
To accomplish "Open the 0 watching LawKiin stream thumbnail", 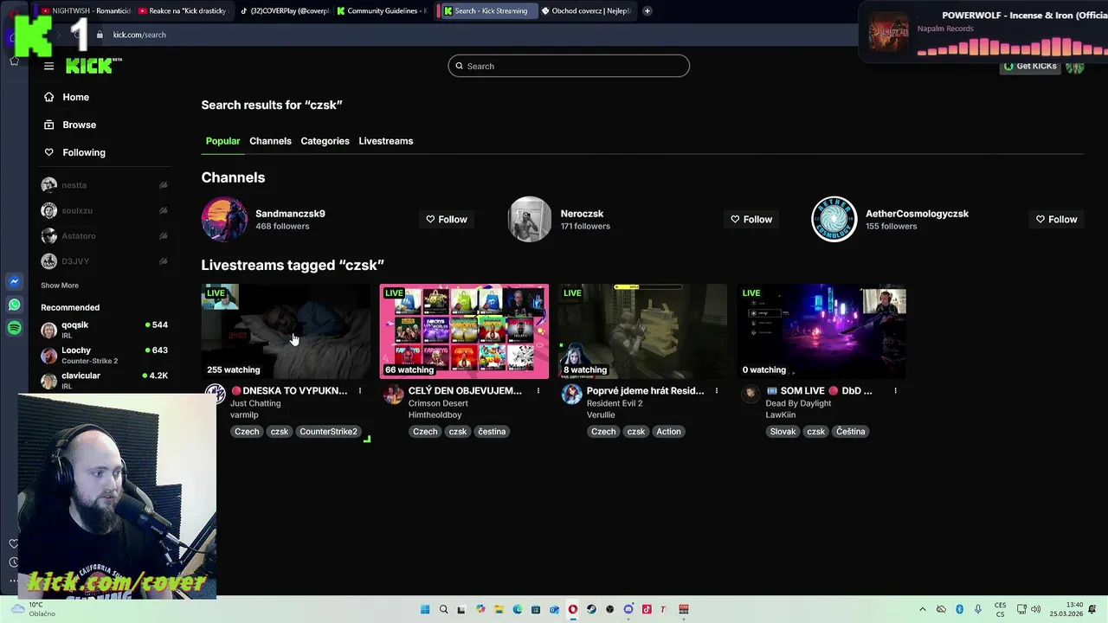I will click(821, 331).
